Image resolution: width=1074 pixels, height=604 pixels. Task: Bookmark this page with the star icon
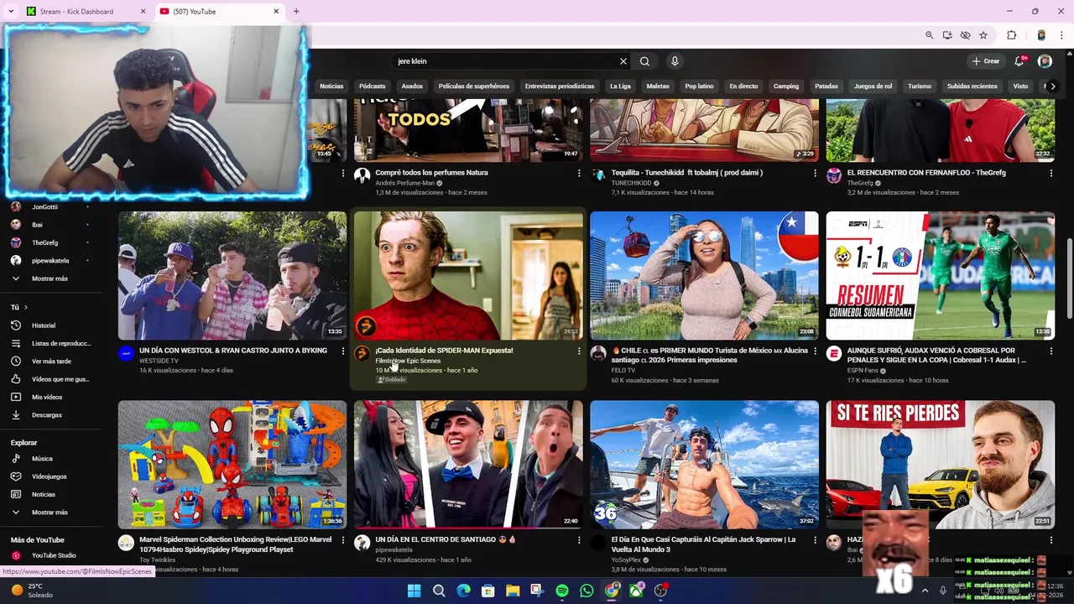[x=983, y=35]
